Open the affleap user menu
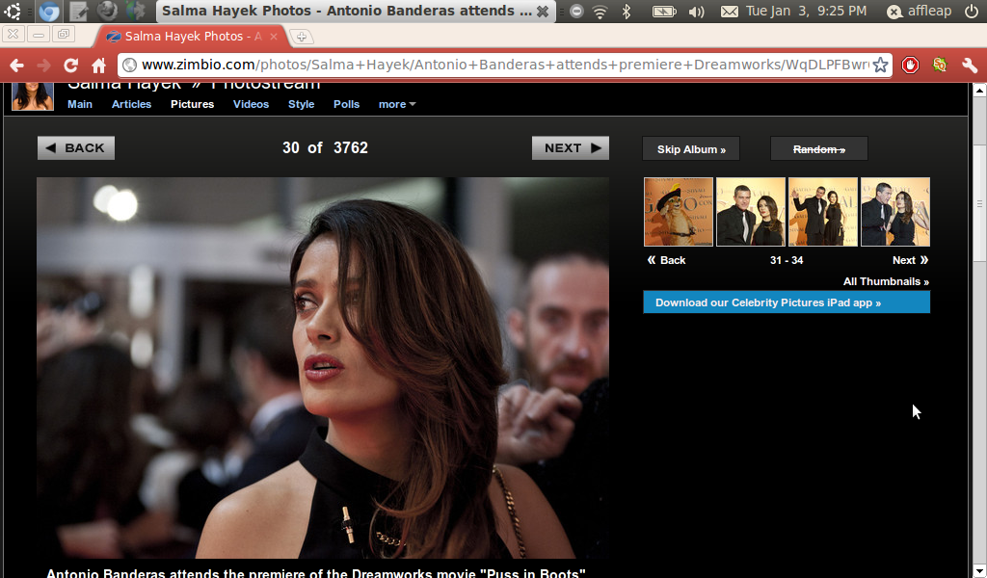 coord(929,11)
